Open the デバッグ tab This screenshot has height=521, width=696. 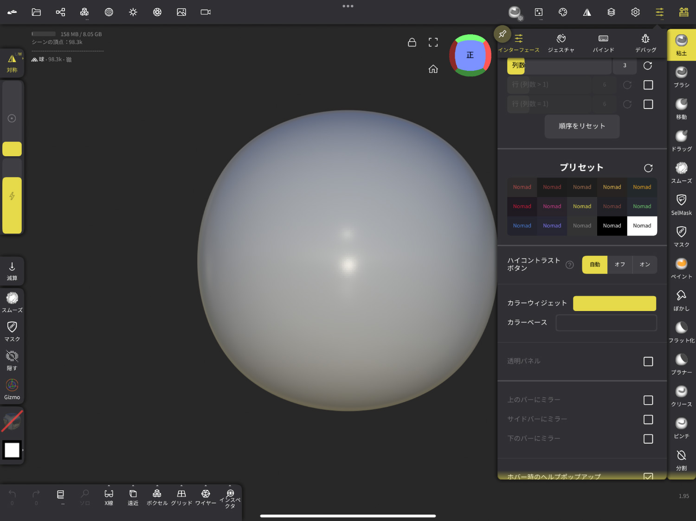tap(645, 43)
